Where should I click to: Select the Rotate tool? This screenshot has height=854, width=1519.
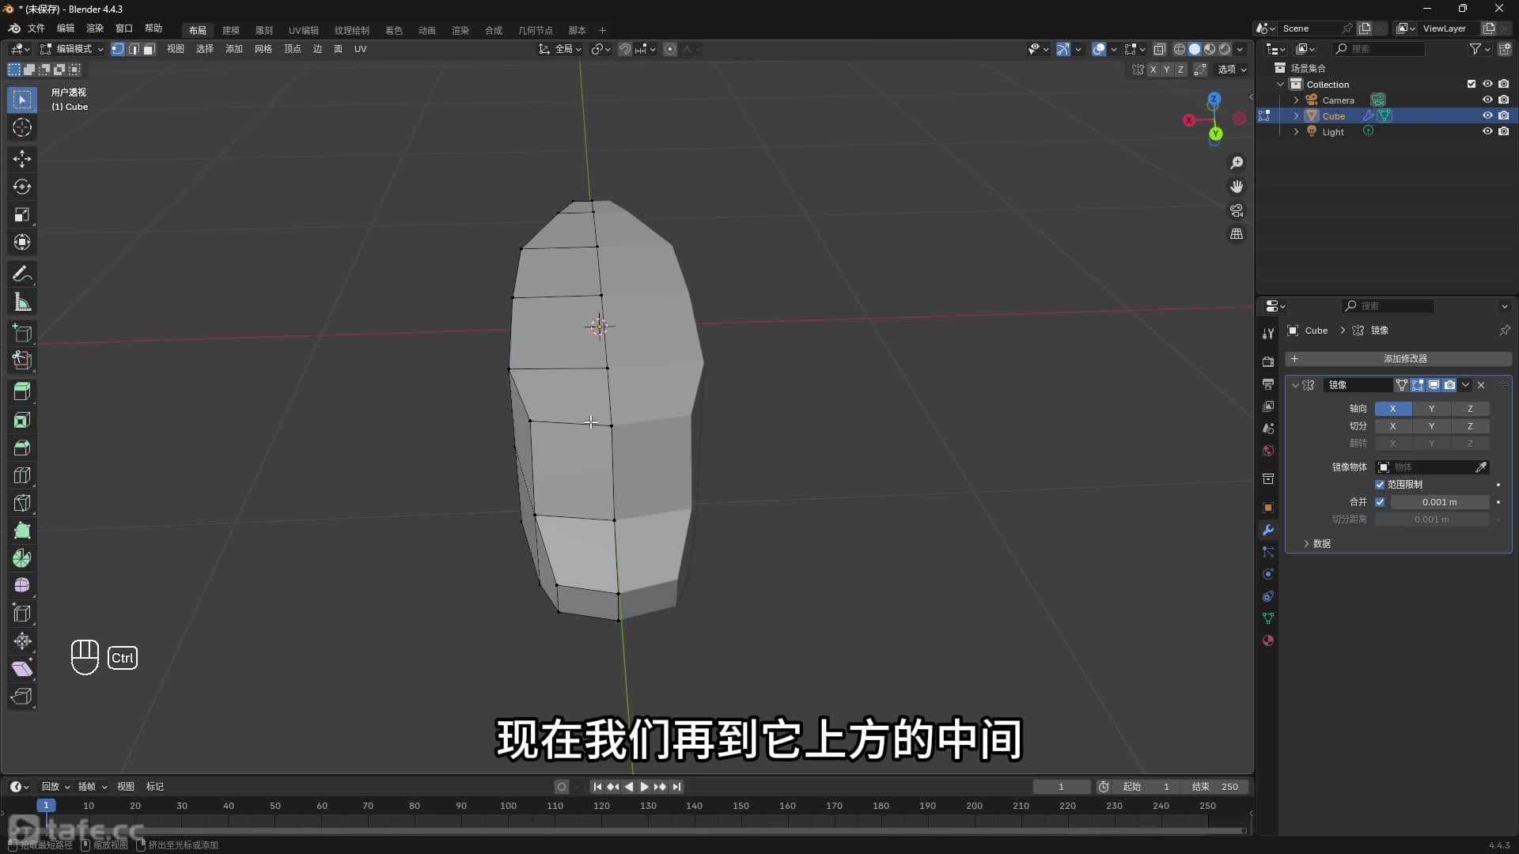pyautogui.click(x=22, y=187)
